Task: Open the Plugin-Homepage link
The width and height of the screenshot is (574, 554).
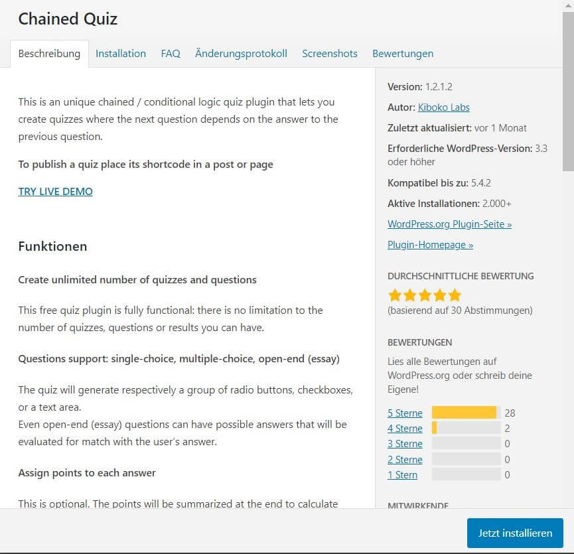Action: point(430,245)
